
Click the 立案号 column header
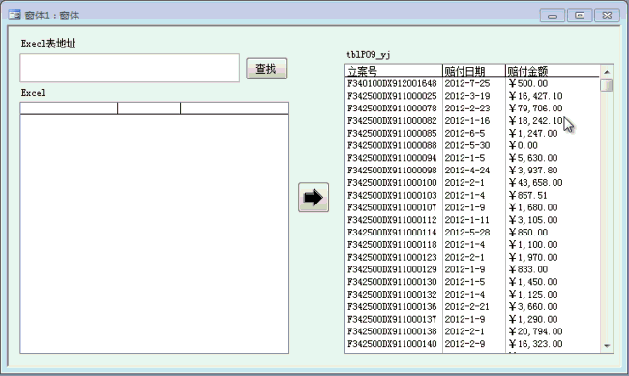(394, 71)
